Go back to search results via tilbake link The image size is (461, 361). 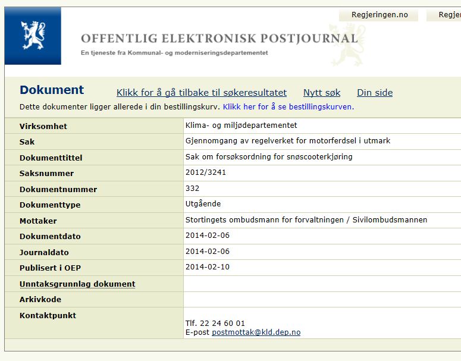(x=202, y=93)
